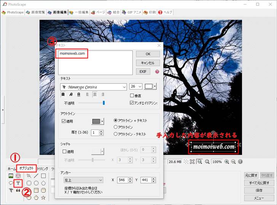This screenshot has height=205, width=277.
Task: Toggle italic text style icon
Action: 71,94
